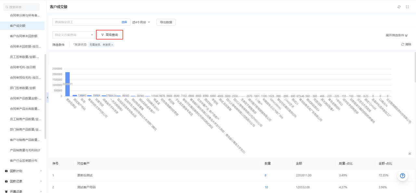Click the 金额-占比 column header

(385, 164)
